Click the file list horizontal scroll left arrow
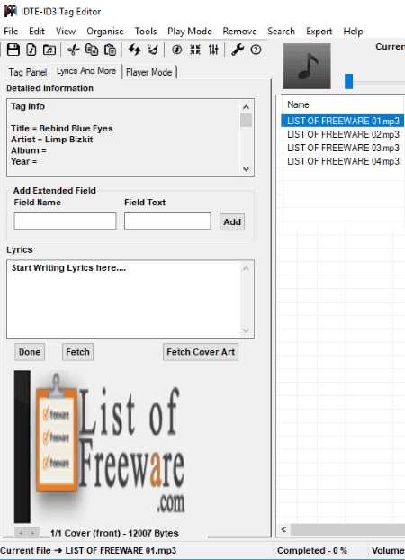This screenshot has height=560, width=405. pyautogui.click(x=283, y=529)
